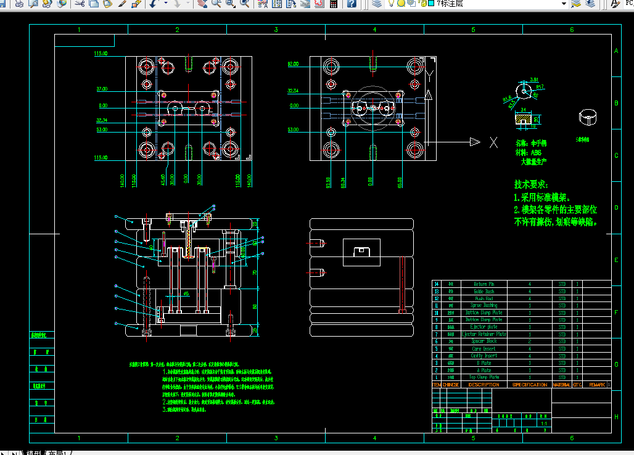
Task: Open Plot Preview magnifier icon
Action: coord(33,4)
